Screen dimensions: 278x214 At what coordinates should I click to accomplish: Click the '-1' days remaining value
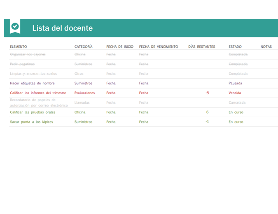(x=207, y=122)
